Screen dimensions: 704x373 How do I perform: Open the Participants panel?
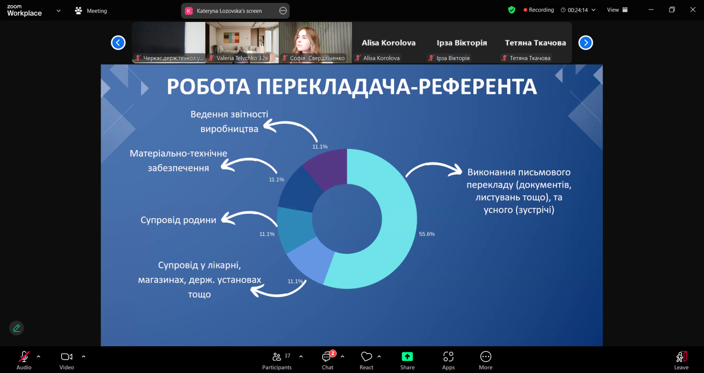point(277,360)
